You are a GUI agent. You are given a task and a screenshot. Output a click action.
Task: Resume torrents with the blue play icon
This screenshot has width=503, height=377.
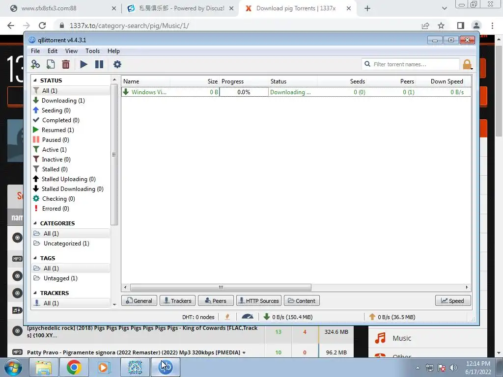(84, 64)
